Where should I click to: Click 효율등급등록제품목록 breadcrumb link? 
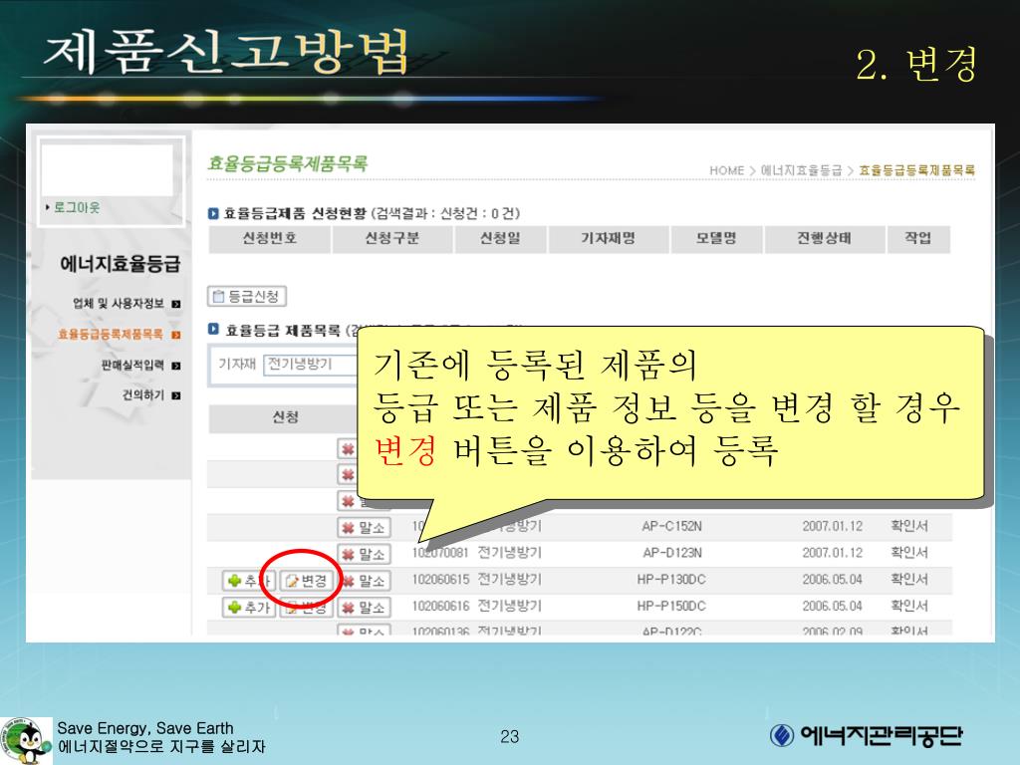[917, 170]
